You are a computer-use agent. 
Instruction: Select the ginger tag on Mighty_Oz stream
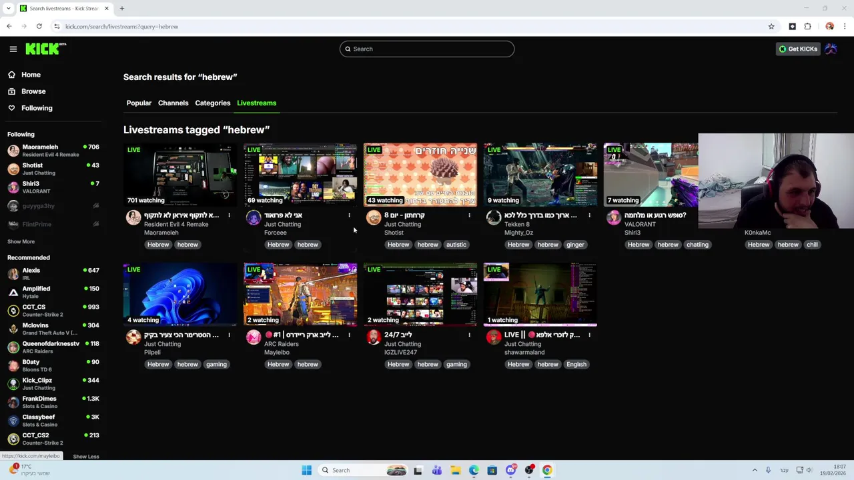[575, 245]
